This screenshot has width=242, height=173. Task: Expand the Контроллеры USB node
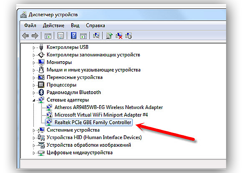(34, 48)
